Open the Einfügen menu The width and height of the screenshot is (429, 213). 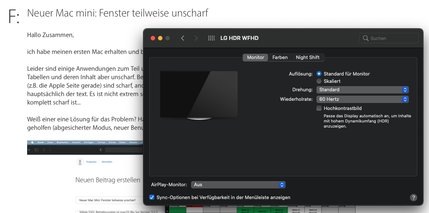coord(89,143)
